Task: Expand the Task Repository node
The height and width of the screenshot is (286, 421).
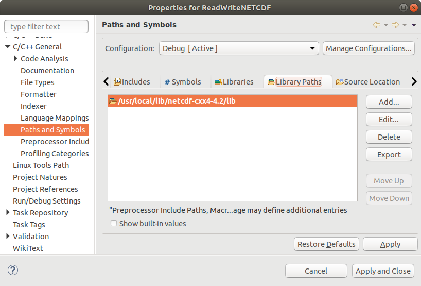Action: [8, 213]
